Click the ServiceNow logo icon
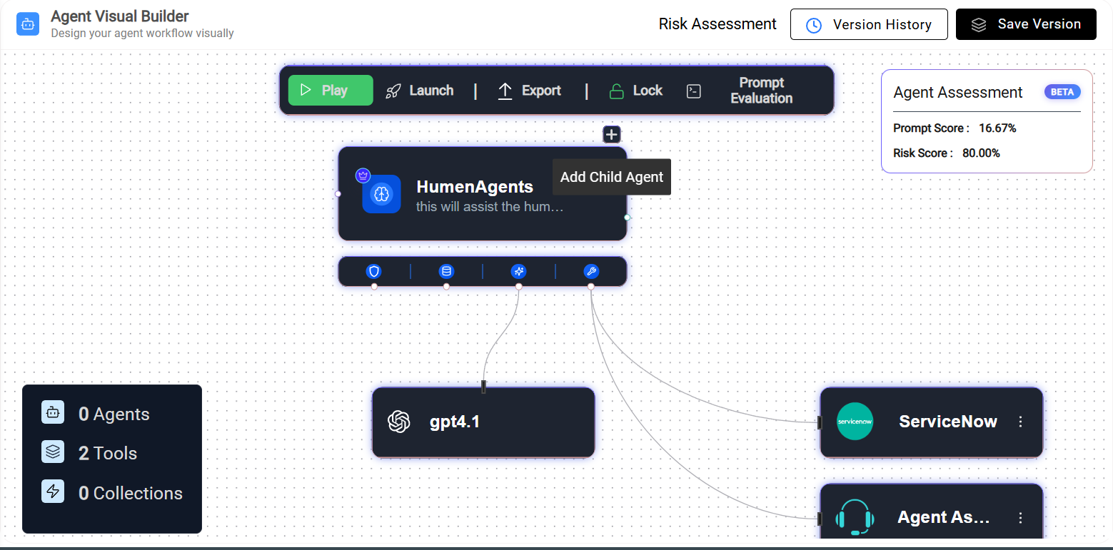This screenshot has height=550, width=1113. [x=855, y=422]
